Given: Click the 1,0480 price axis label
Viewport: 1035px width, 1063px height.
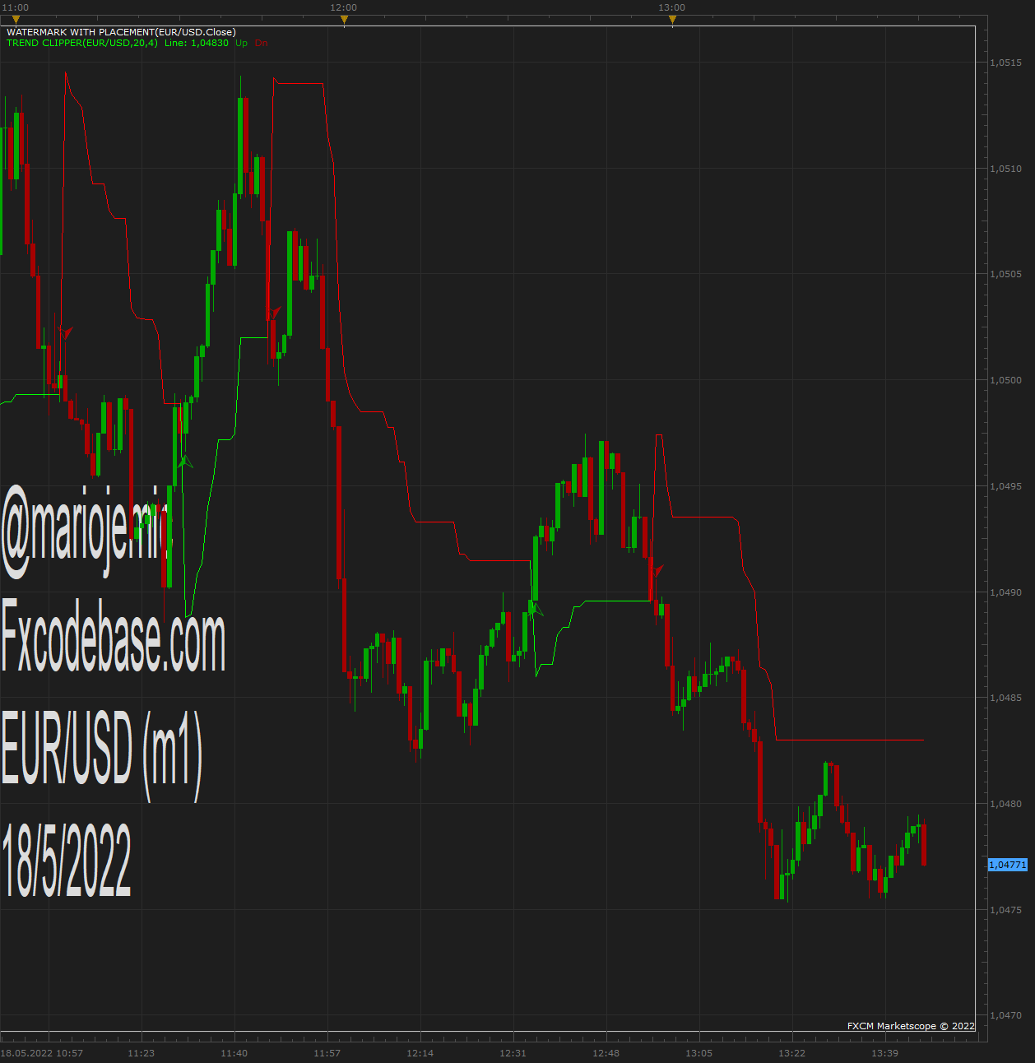Looking at the screenshot, I should [x=1005, y=804].
